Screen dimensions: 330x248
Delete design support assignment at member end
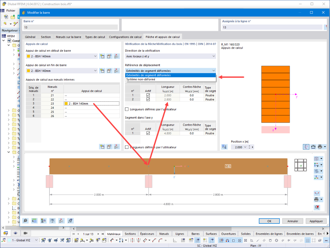pos(116,71)
